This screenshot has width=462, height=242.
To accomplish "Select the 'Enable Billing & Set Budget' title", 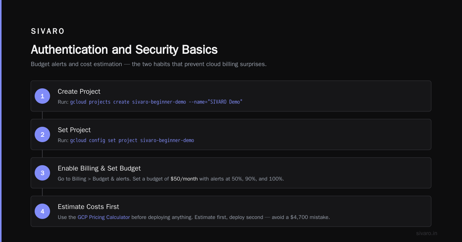I will 99,168.
